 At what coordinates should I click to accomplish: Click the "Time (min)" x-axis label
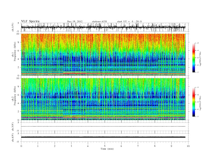pyautogui.click(x=107, y=149)
